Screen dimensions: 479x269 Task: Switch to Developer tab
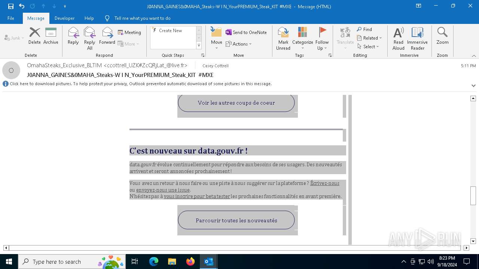coord(64,18)
